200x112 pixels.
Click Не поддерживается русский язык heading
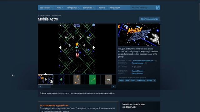(54, 105)
